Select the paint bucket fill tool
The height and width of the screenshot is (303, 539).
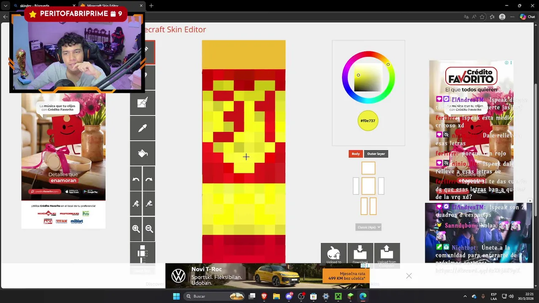pyautogui.click(x=142, y=153)
